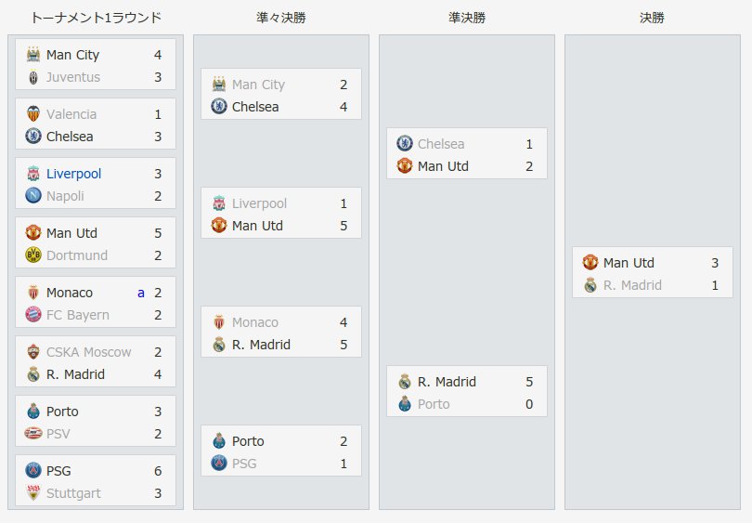
Task: Click the CSKA Moscow crest icon
Action: click(33, 352)
